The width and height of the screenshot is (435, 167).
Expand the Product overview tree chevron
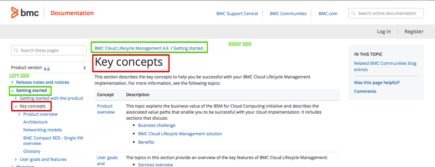point(20,114)
